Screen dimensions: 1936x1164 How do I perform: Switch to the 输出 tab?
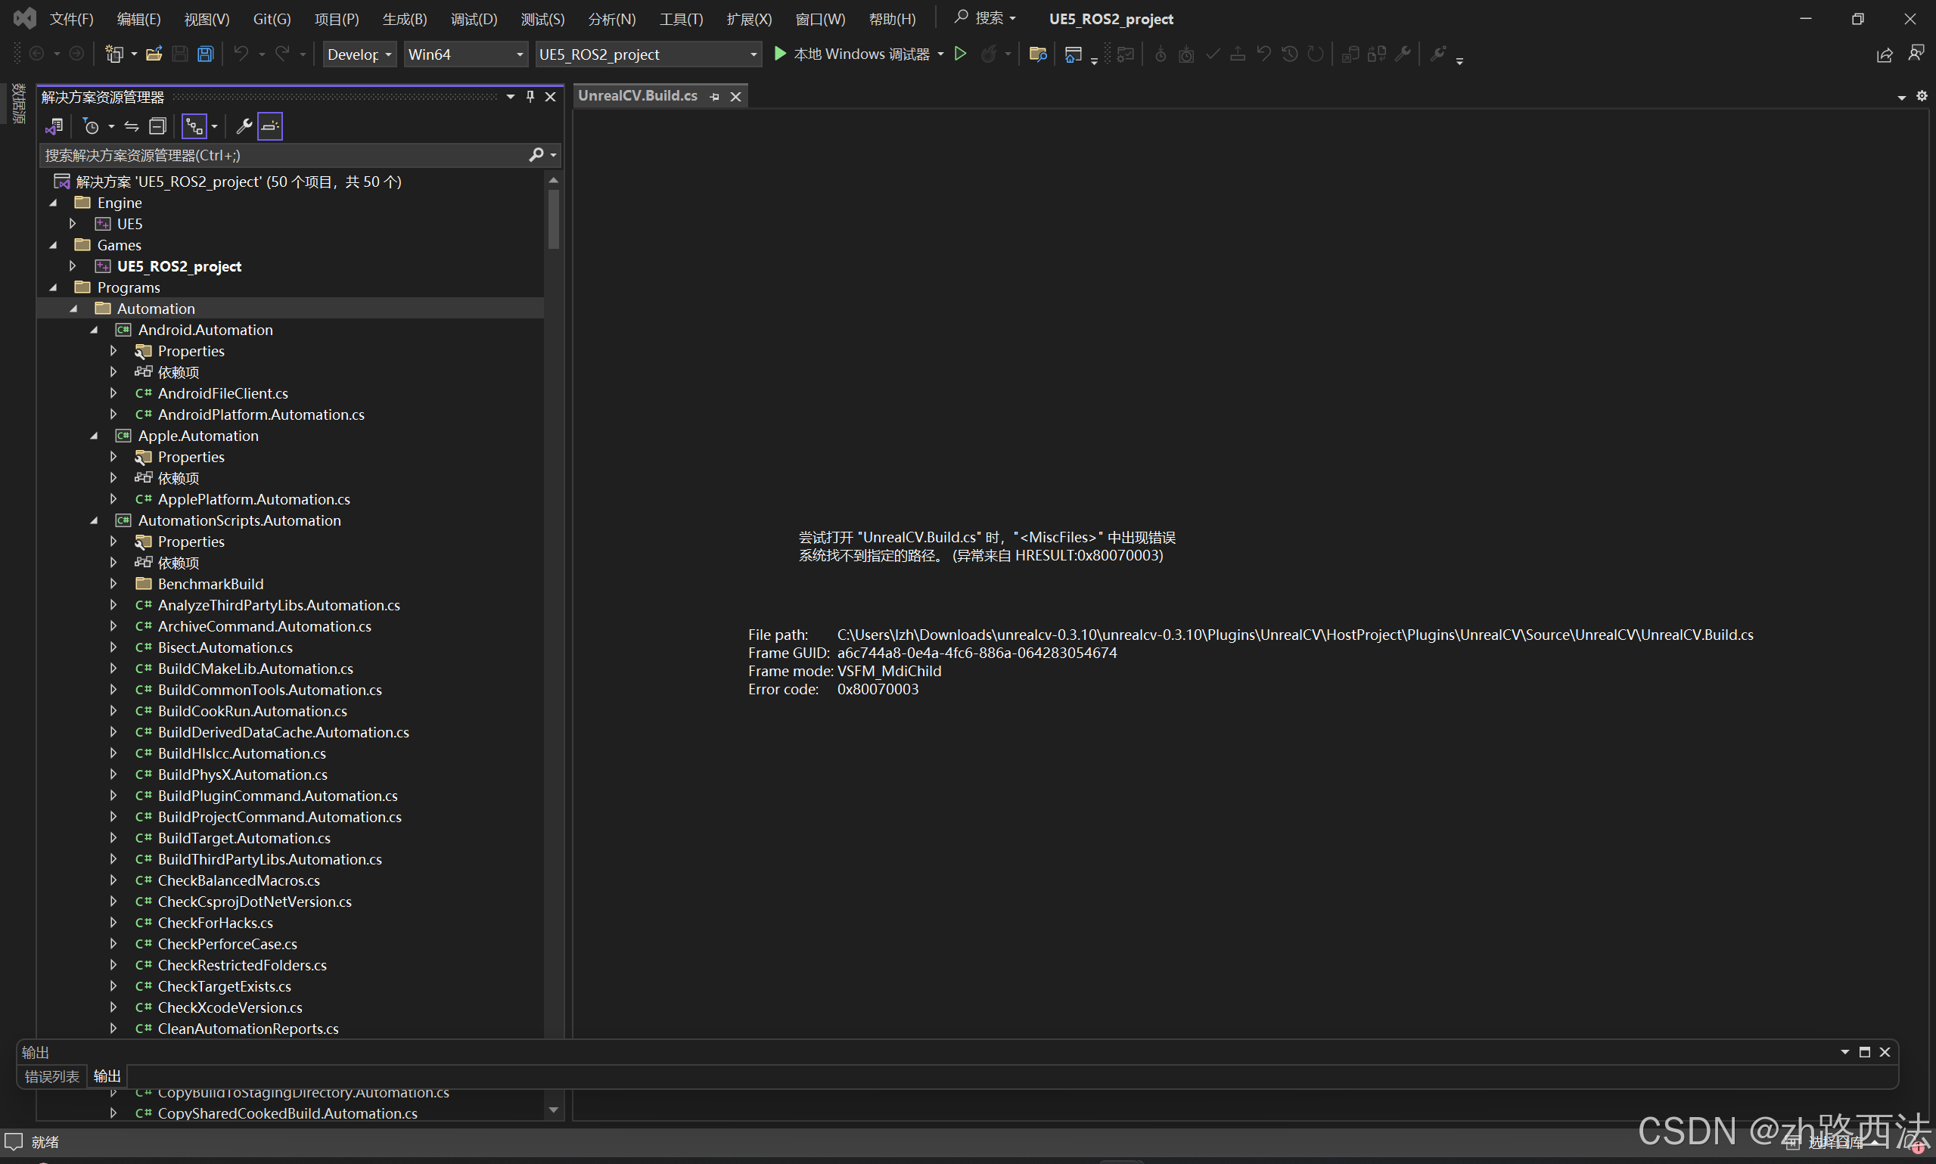tap(107, 1076)
